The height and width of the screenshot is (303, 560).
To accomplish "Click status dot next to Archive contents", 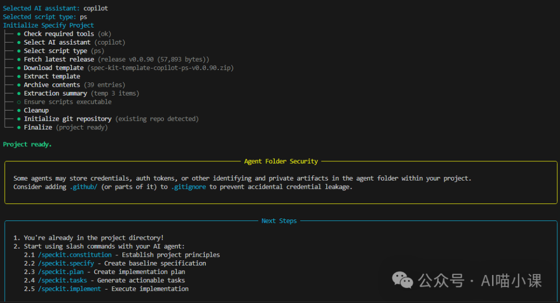I will pos(19,85).
